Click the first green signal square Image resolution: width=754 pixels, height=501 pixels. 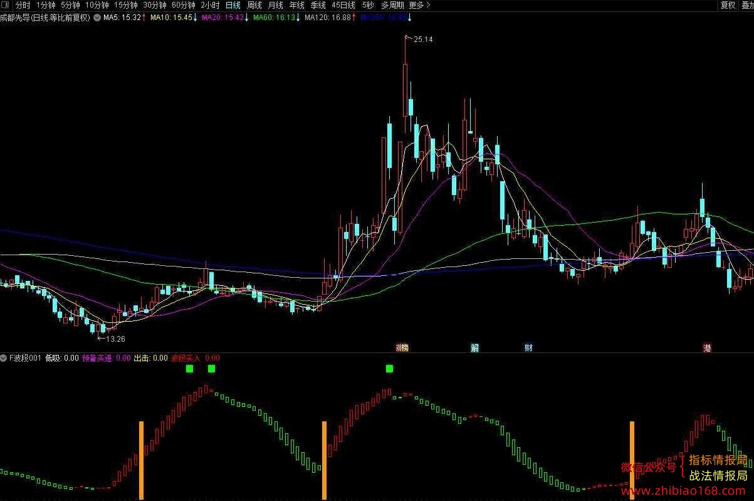tap(189, 369)
